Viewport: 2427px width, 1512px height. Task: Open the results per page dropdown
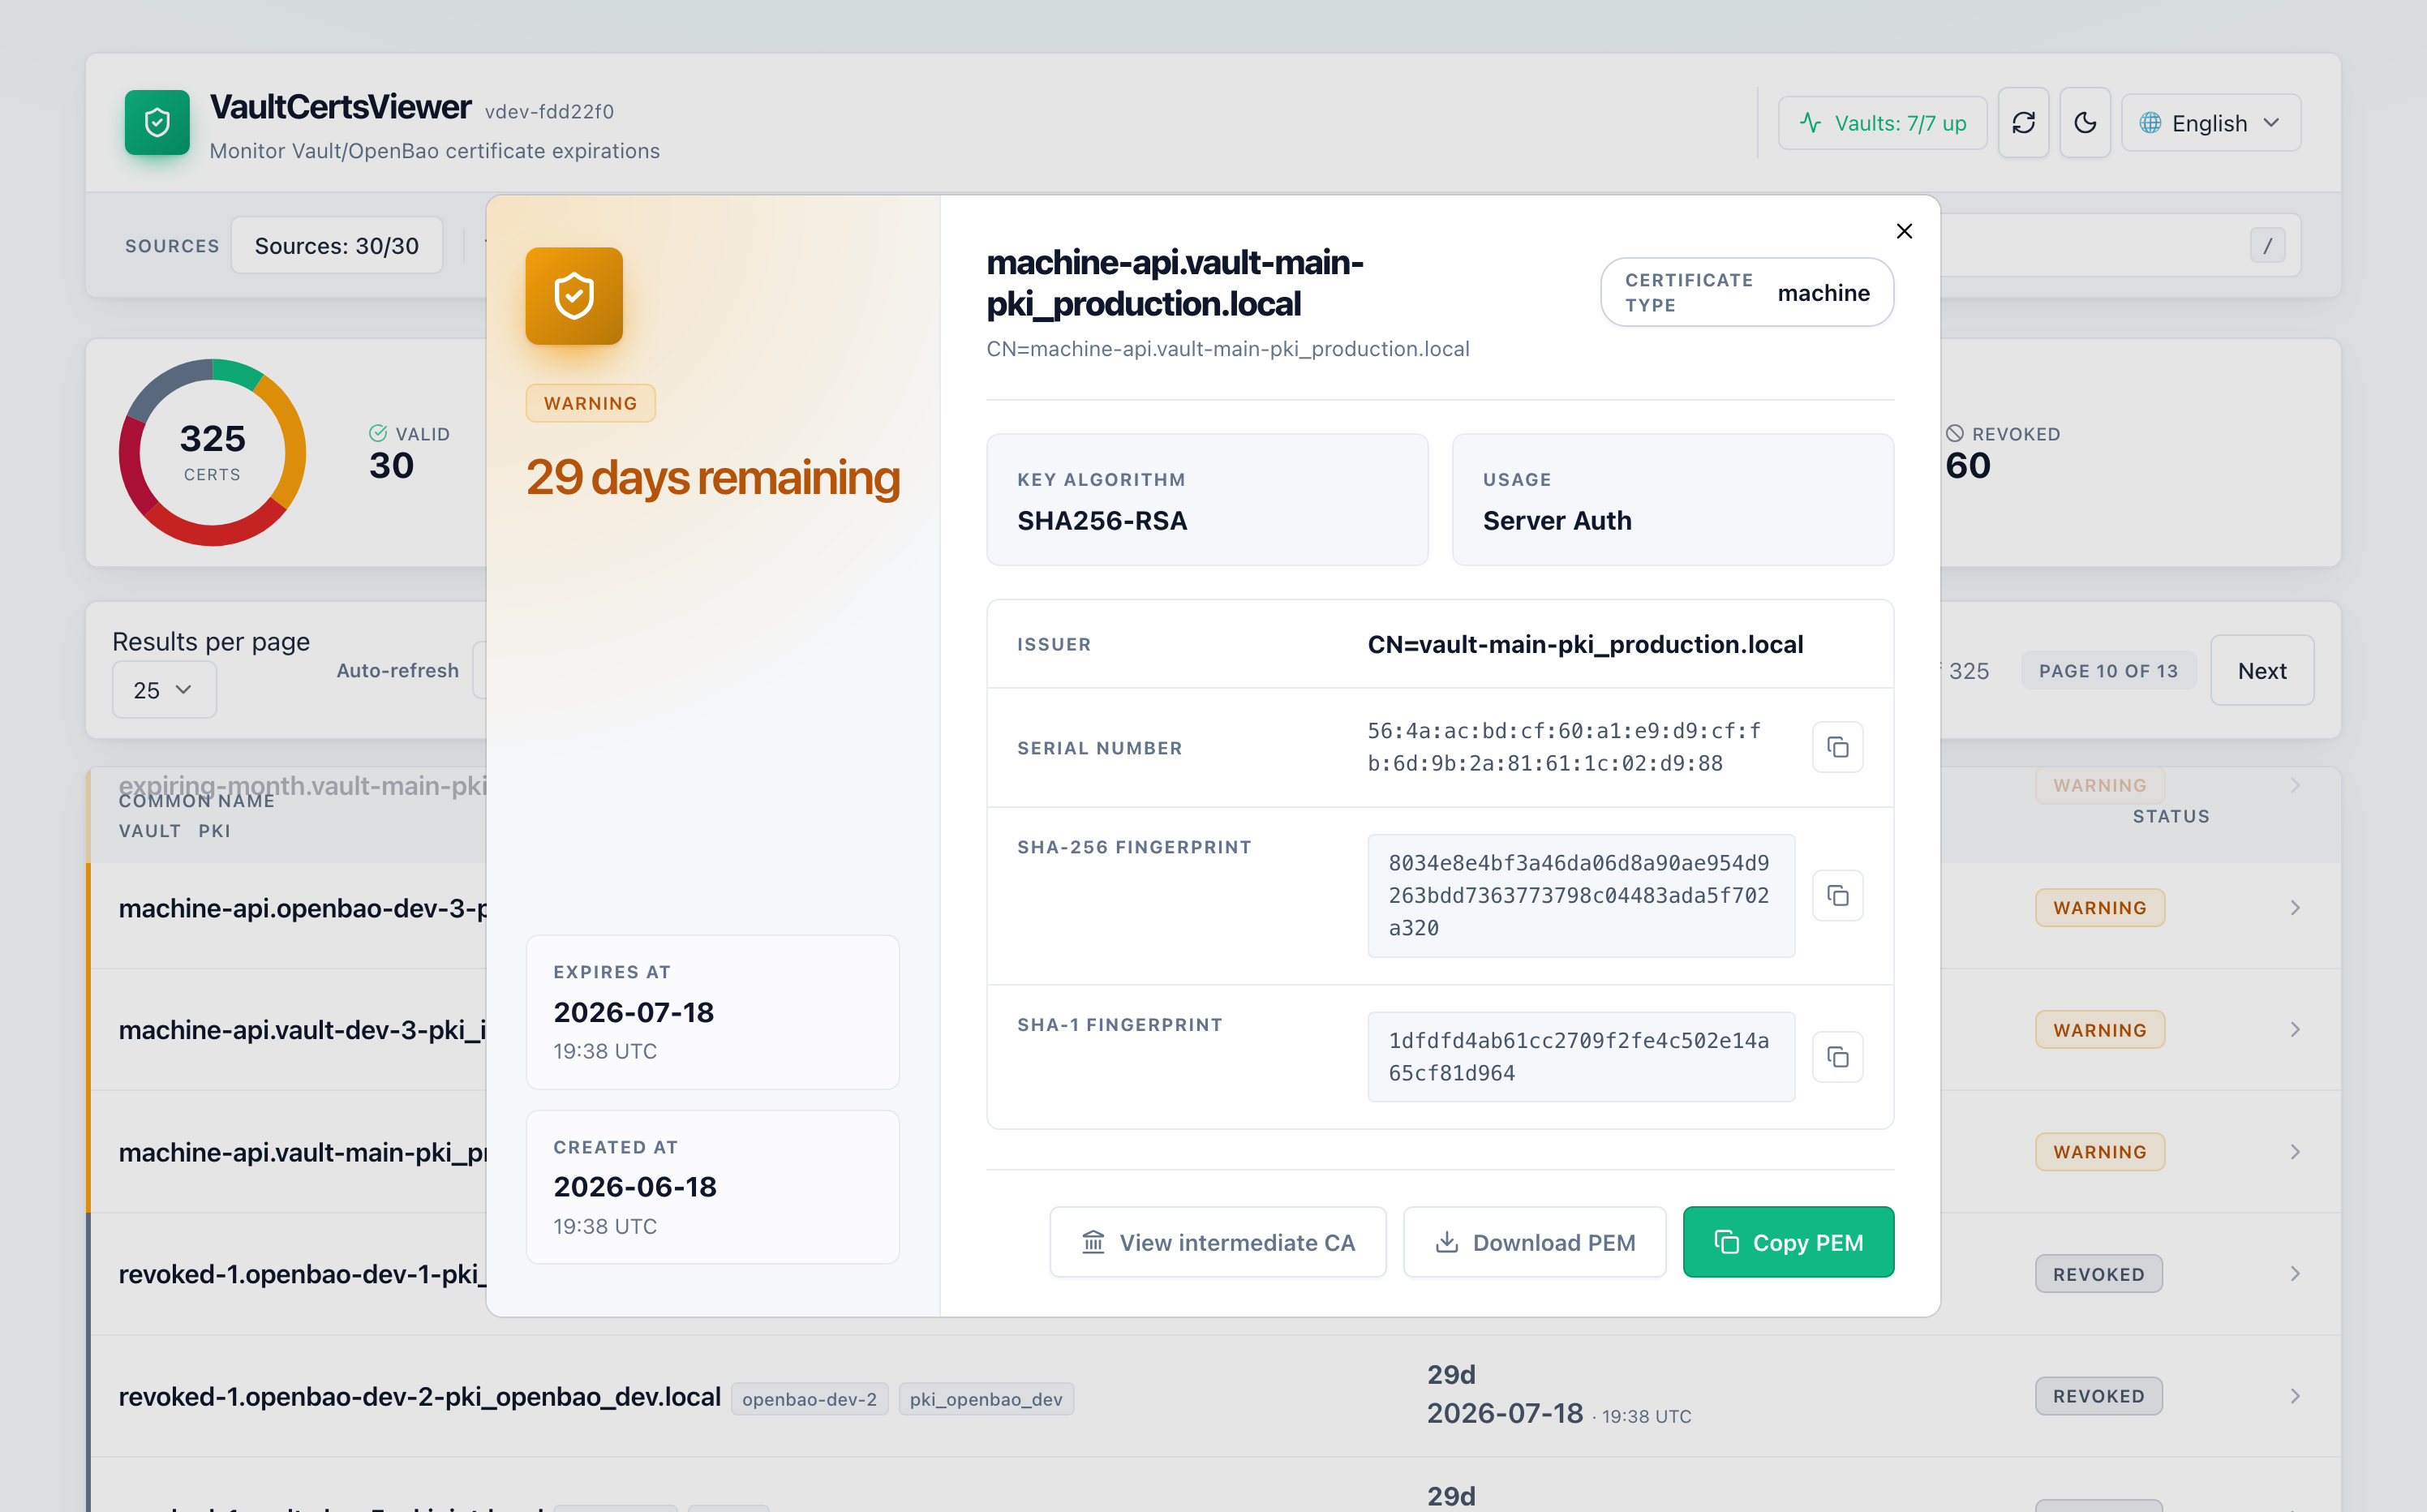click(164, 690)
